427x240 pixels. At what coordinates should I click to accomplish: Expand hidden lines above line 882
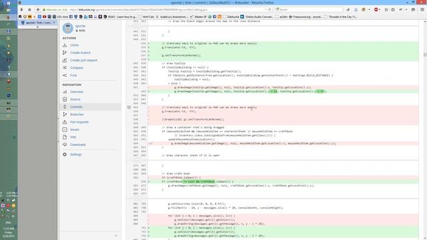point(137,199)
